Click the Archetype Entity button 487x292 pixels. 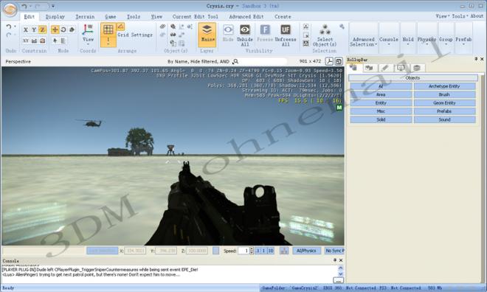[x=444, y=86]
